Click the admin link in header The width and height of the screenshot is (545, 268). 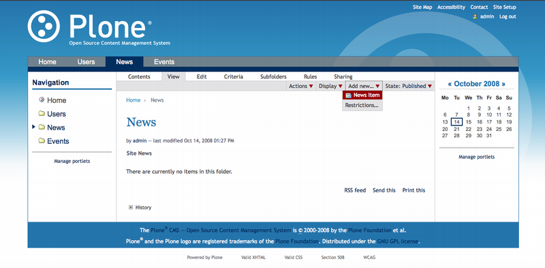pos(487,16)
